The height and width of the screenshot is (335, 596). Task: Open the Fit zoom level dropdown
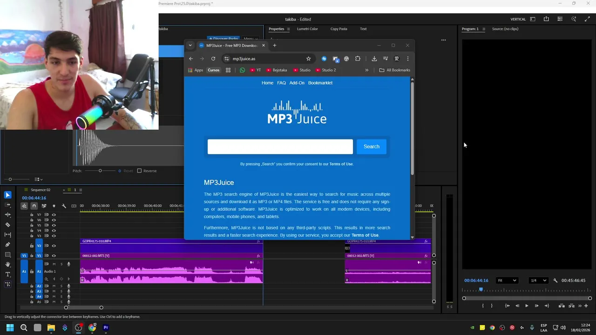[507, 281]
